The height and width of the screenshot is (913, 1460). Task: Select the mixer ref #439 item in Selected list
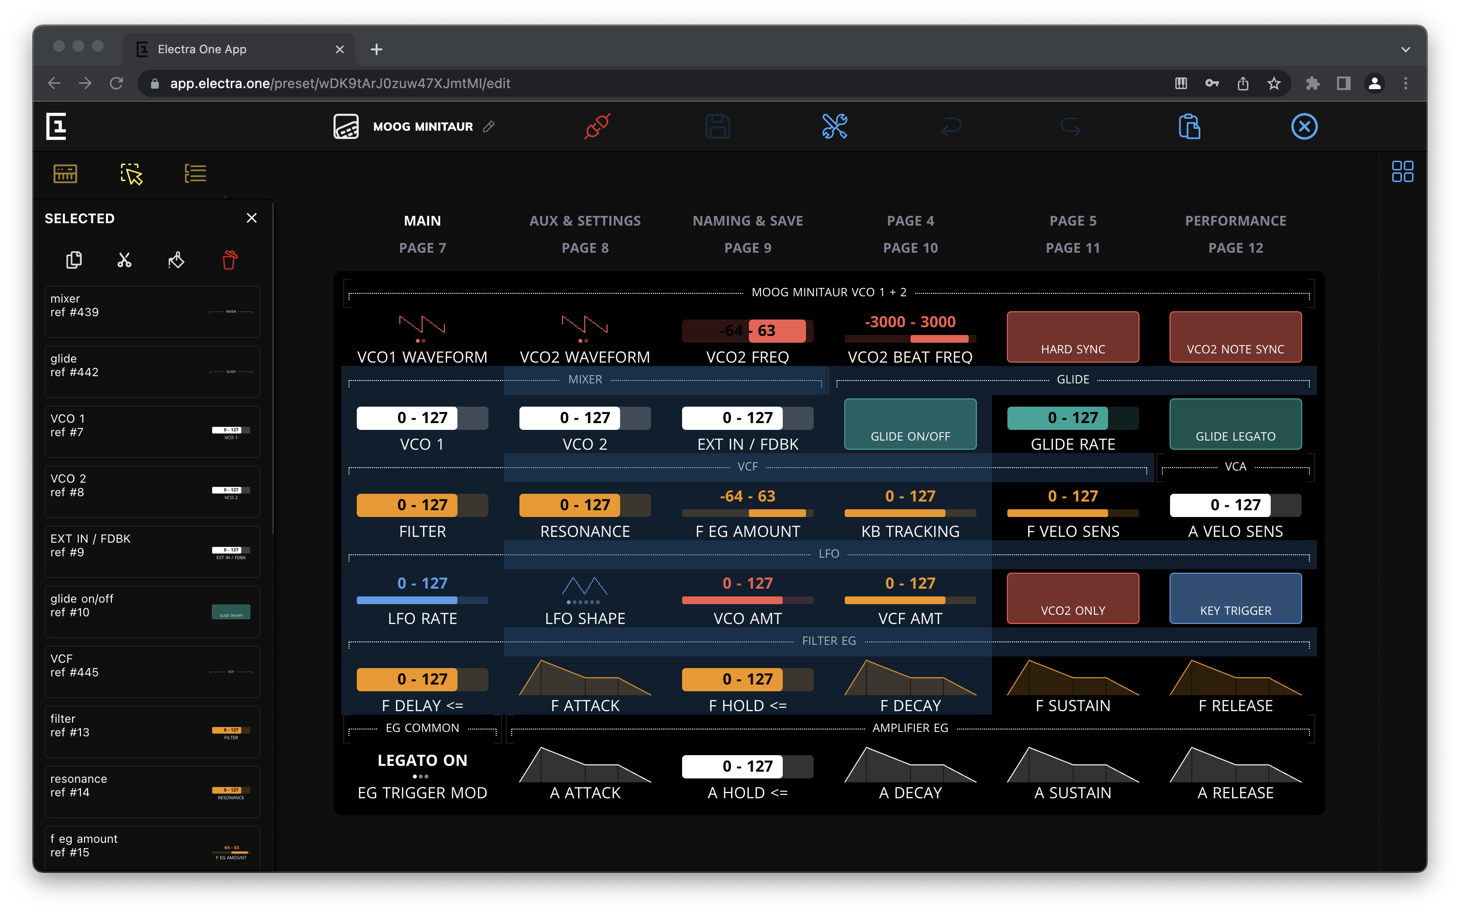[x=152, y=312]
